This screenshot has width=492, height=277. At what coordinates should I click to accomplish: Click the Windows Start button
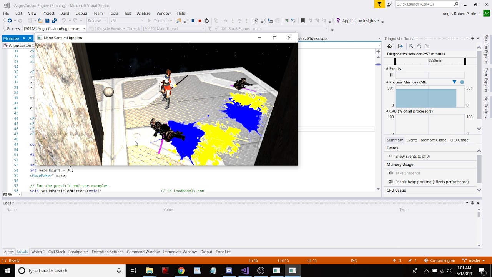(8, 270)
